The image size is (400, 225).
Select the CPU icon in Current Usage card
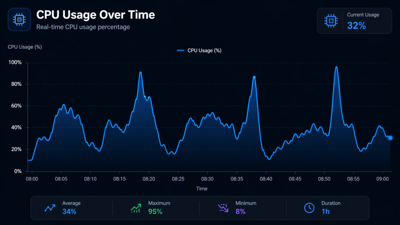(x=330, y=21)
